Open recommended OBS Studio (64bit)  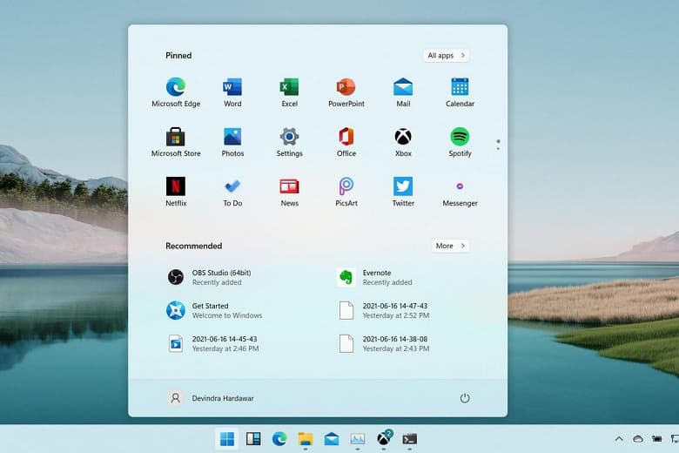pos(209,277)
